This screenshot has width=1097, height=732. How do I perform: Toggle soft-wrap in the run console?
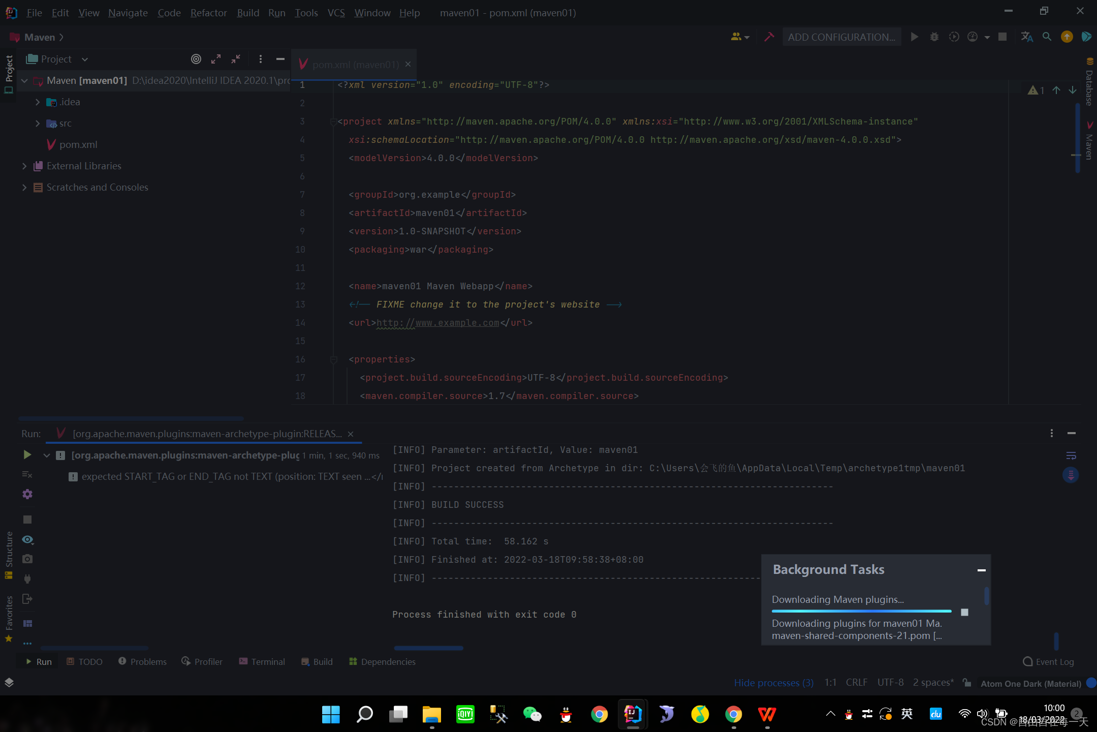pyautogui.click(x=1072, y=455)
